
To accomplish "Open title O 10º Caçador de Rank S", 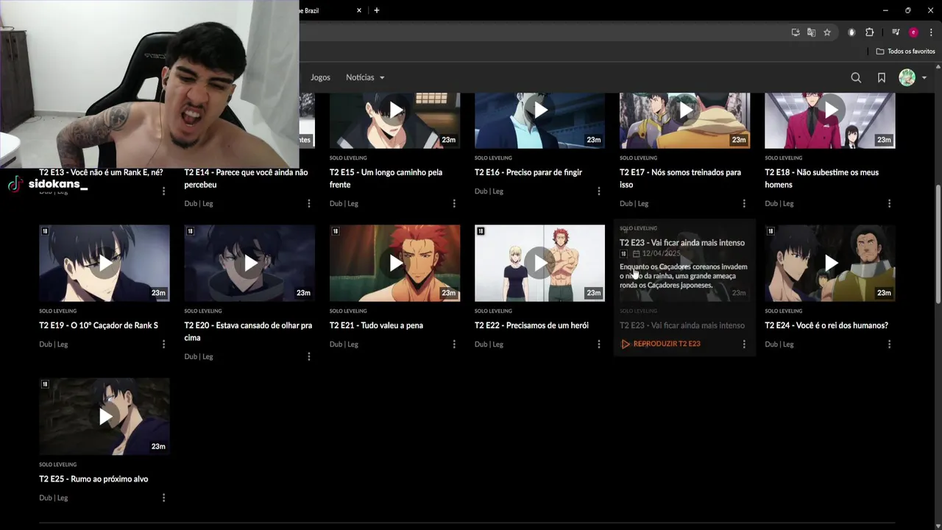I will point(99,325).
